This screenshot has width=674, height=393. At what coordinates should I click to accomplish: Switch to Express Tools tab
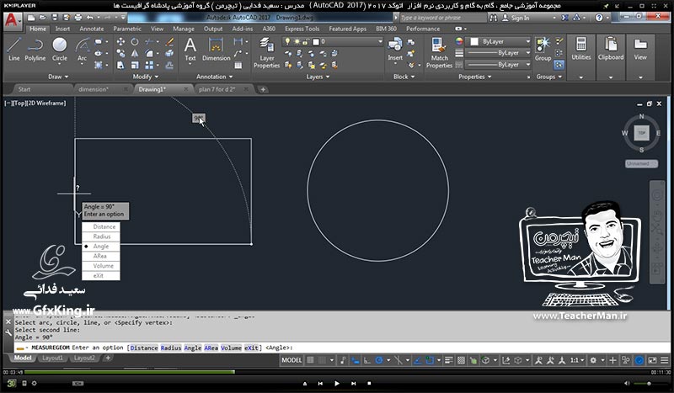[302, 29]
